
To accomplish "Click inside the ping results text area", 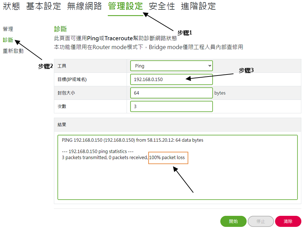I will tap(177, 179).
